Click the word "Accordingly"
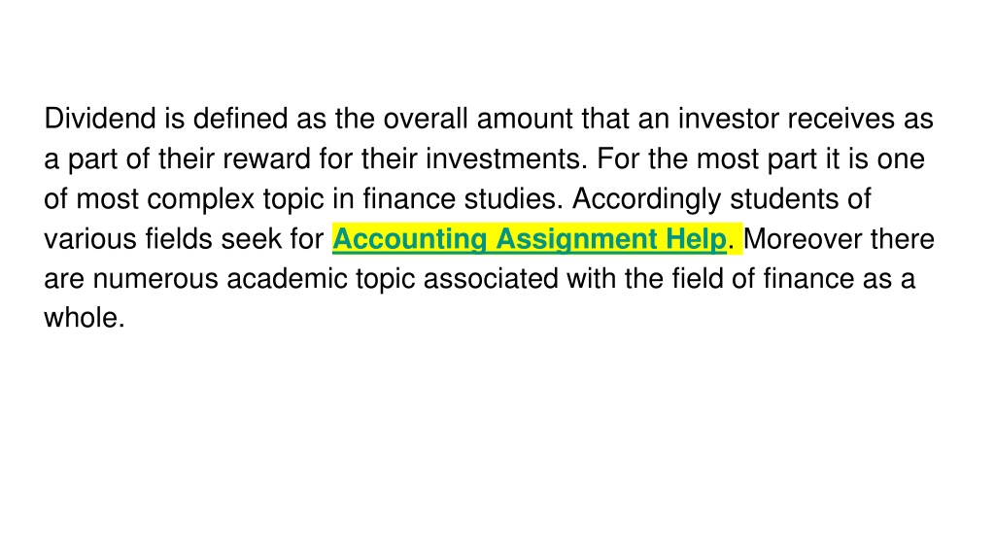Viewport: 995px width, 560px height. click(646, 198)
